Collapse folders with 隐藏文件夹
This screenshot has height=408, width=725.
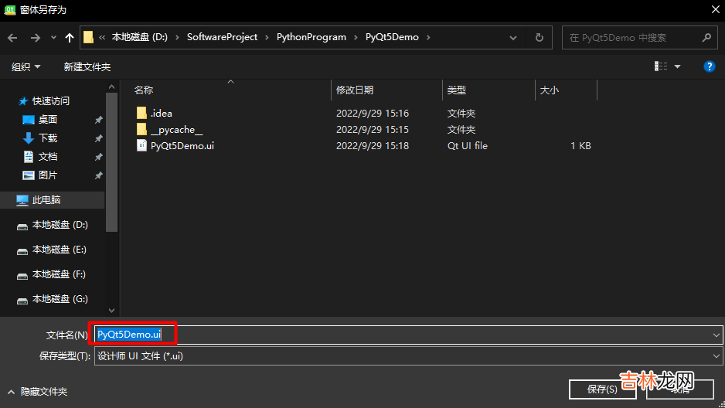pos(37,392)
